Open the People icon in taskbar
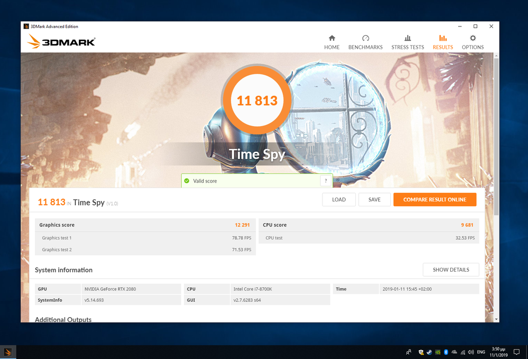 [408, 352]
